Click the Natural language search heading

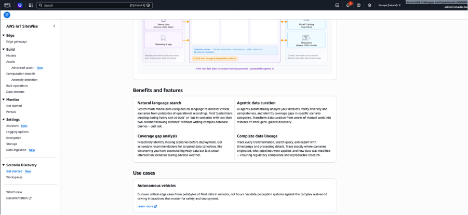tap(159, 103)
